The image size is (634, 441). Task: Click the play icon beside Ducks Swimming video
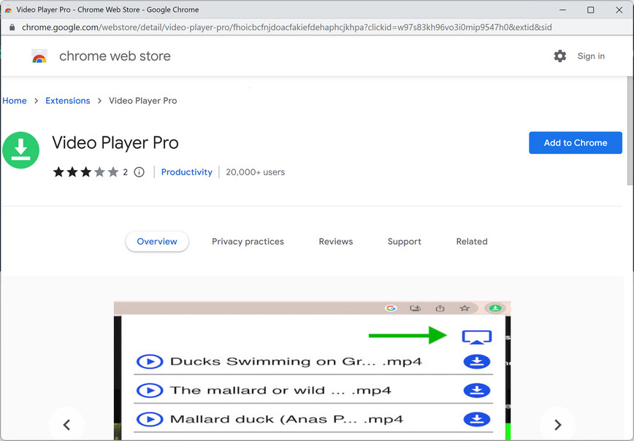point(150,361)
